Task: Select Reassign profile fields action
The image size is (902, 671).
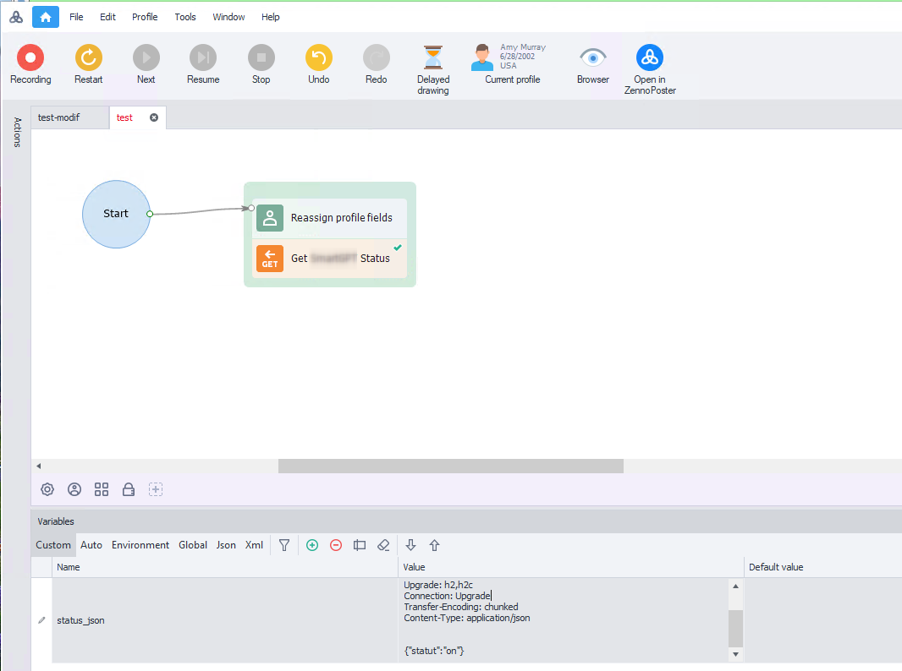Action: 330,218
